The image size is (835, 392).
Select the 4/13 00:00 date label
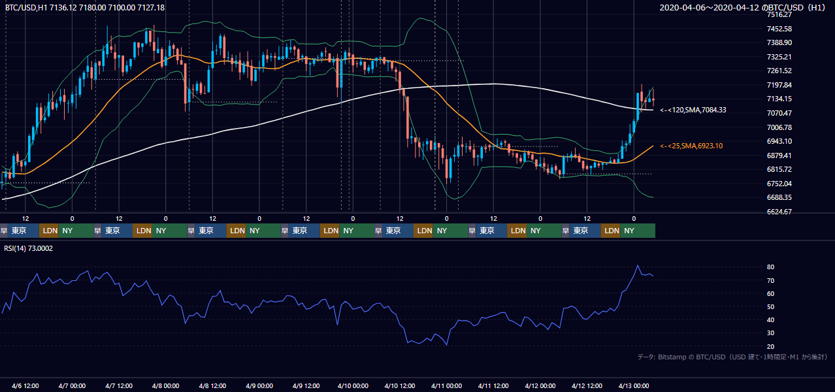(634, 386)
